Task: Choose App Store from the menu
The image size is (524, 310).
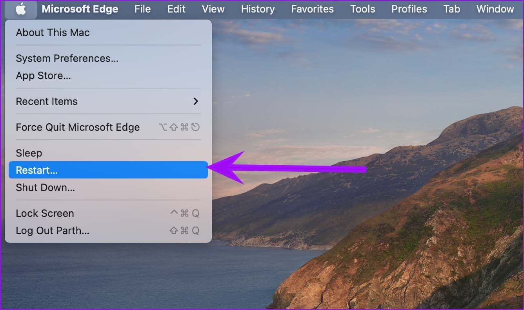Action: (108, 76)
